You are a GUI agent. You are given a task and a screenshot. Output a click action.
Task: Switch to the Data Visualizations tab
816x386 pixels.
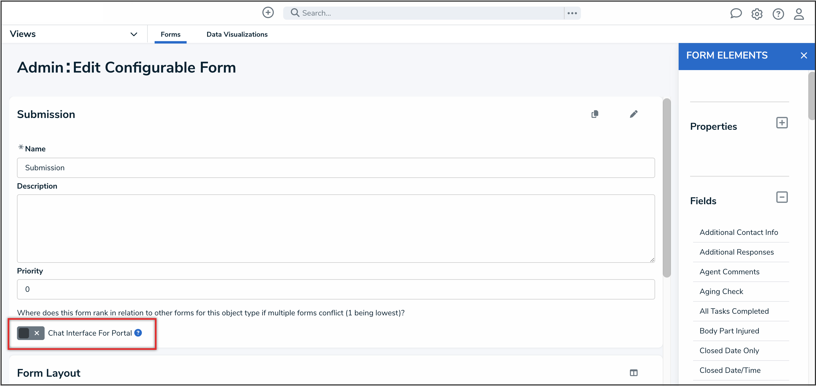point(237,34)
